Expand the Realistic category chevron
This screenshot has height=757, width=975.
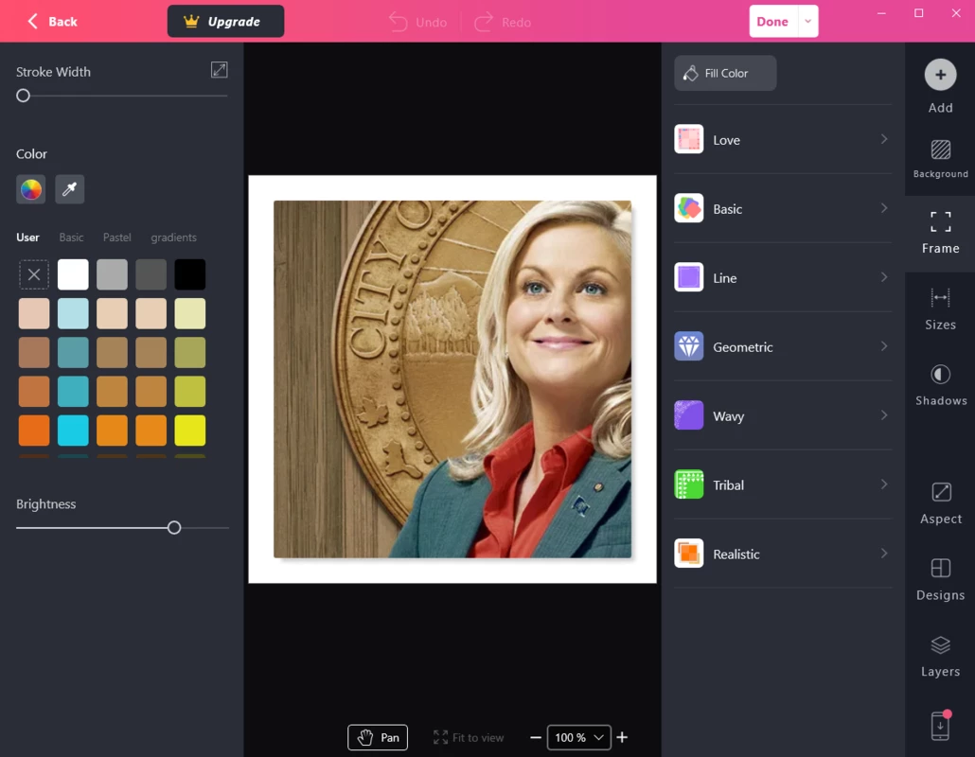pos(883,554)
